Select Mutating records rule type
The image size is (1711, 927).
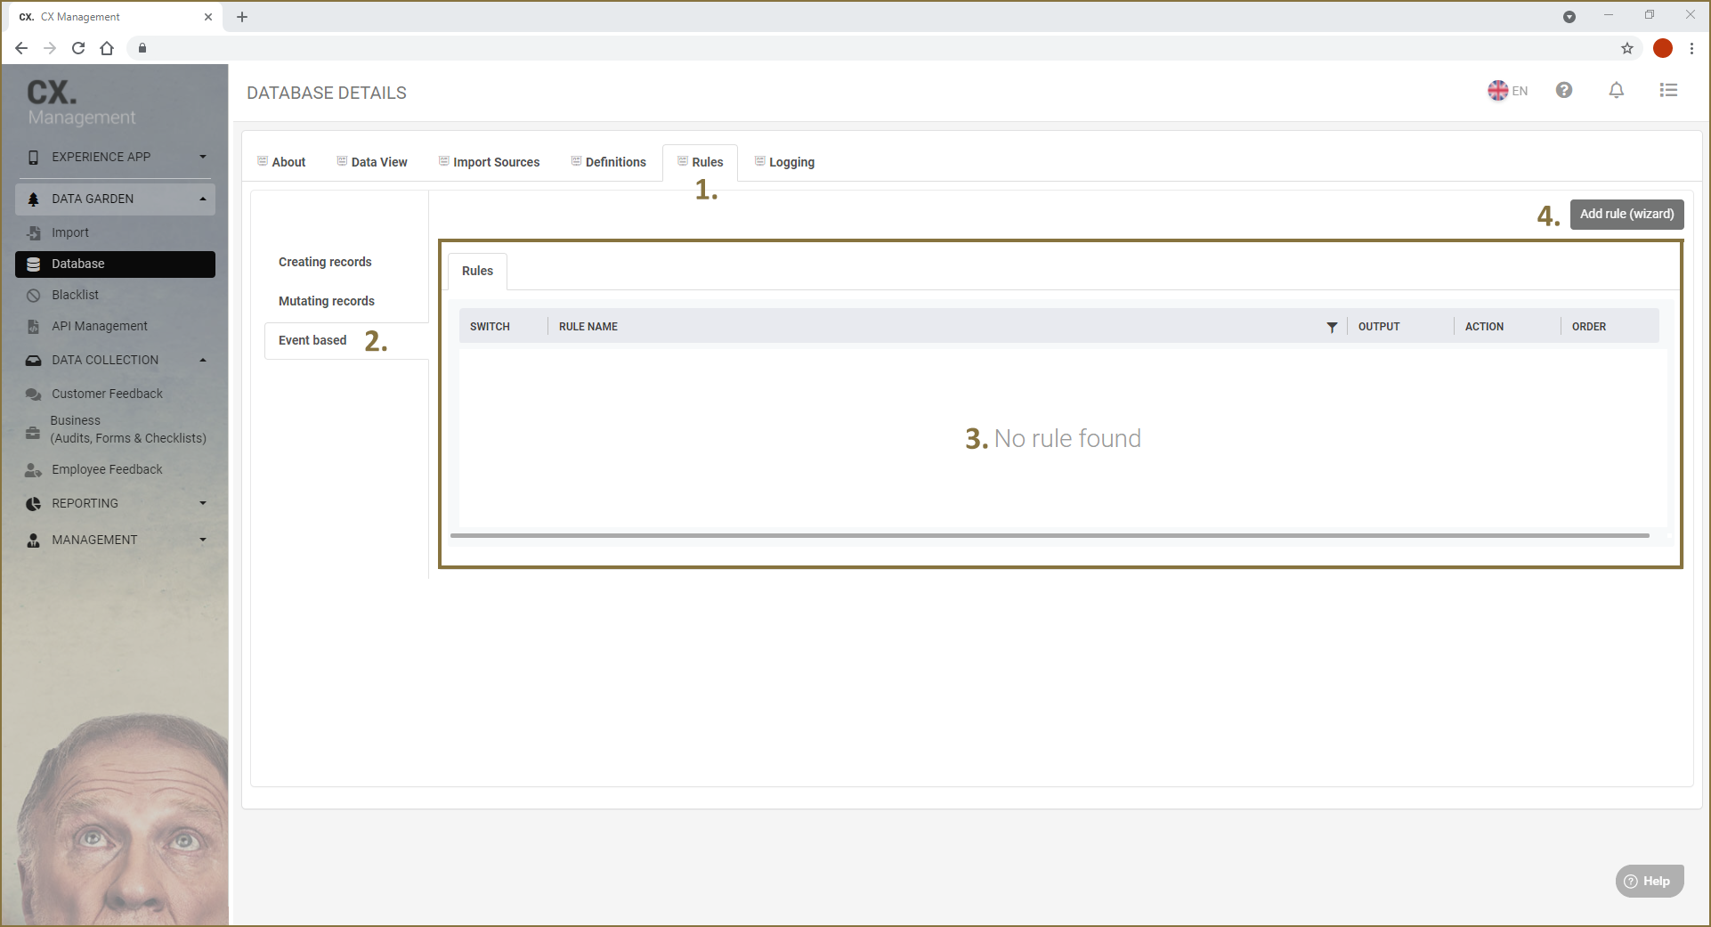327,301
